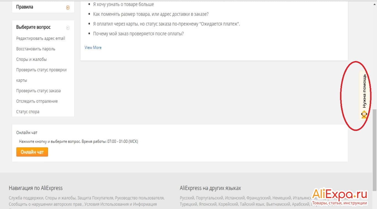Screen dimensions: 377x209
Task: Open question about status Ожидается платеж
Action: tap(166, 24)
